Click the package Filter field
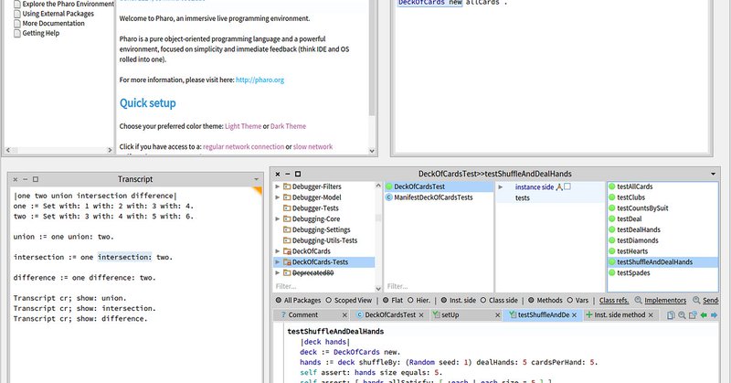731x383 pixels. [x=324, y=286]
